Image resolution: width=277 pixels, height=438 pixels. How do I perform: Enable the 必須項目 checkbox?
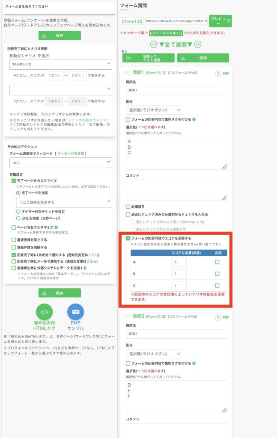click(x=128, y=207)
